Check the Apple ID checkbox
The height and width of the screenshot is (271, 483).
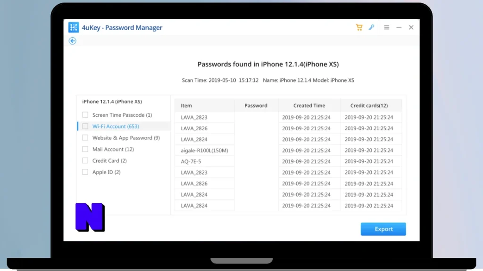coord(85,172)
